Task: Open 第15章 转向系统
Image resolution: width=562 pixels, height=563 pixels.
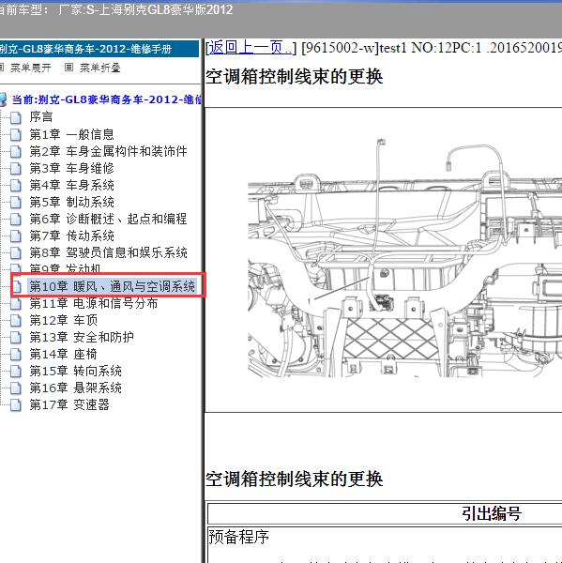Action: click(75, 371)
